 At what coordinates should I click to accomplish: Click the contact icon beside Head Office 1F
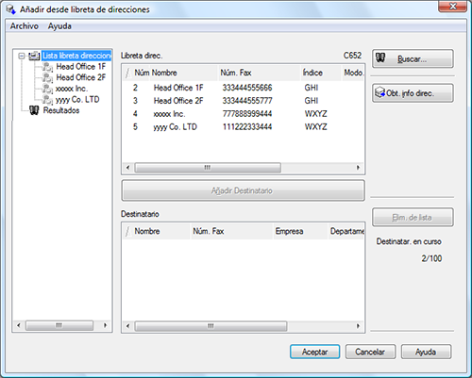[47, 67]
